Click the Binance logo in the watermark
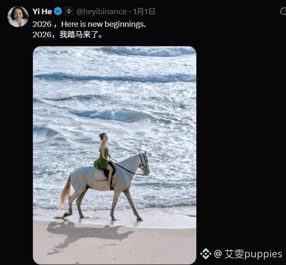Screen dimensions: 286x265 (205, 254)
